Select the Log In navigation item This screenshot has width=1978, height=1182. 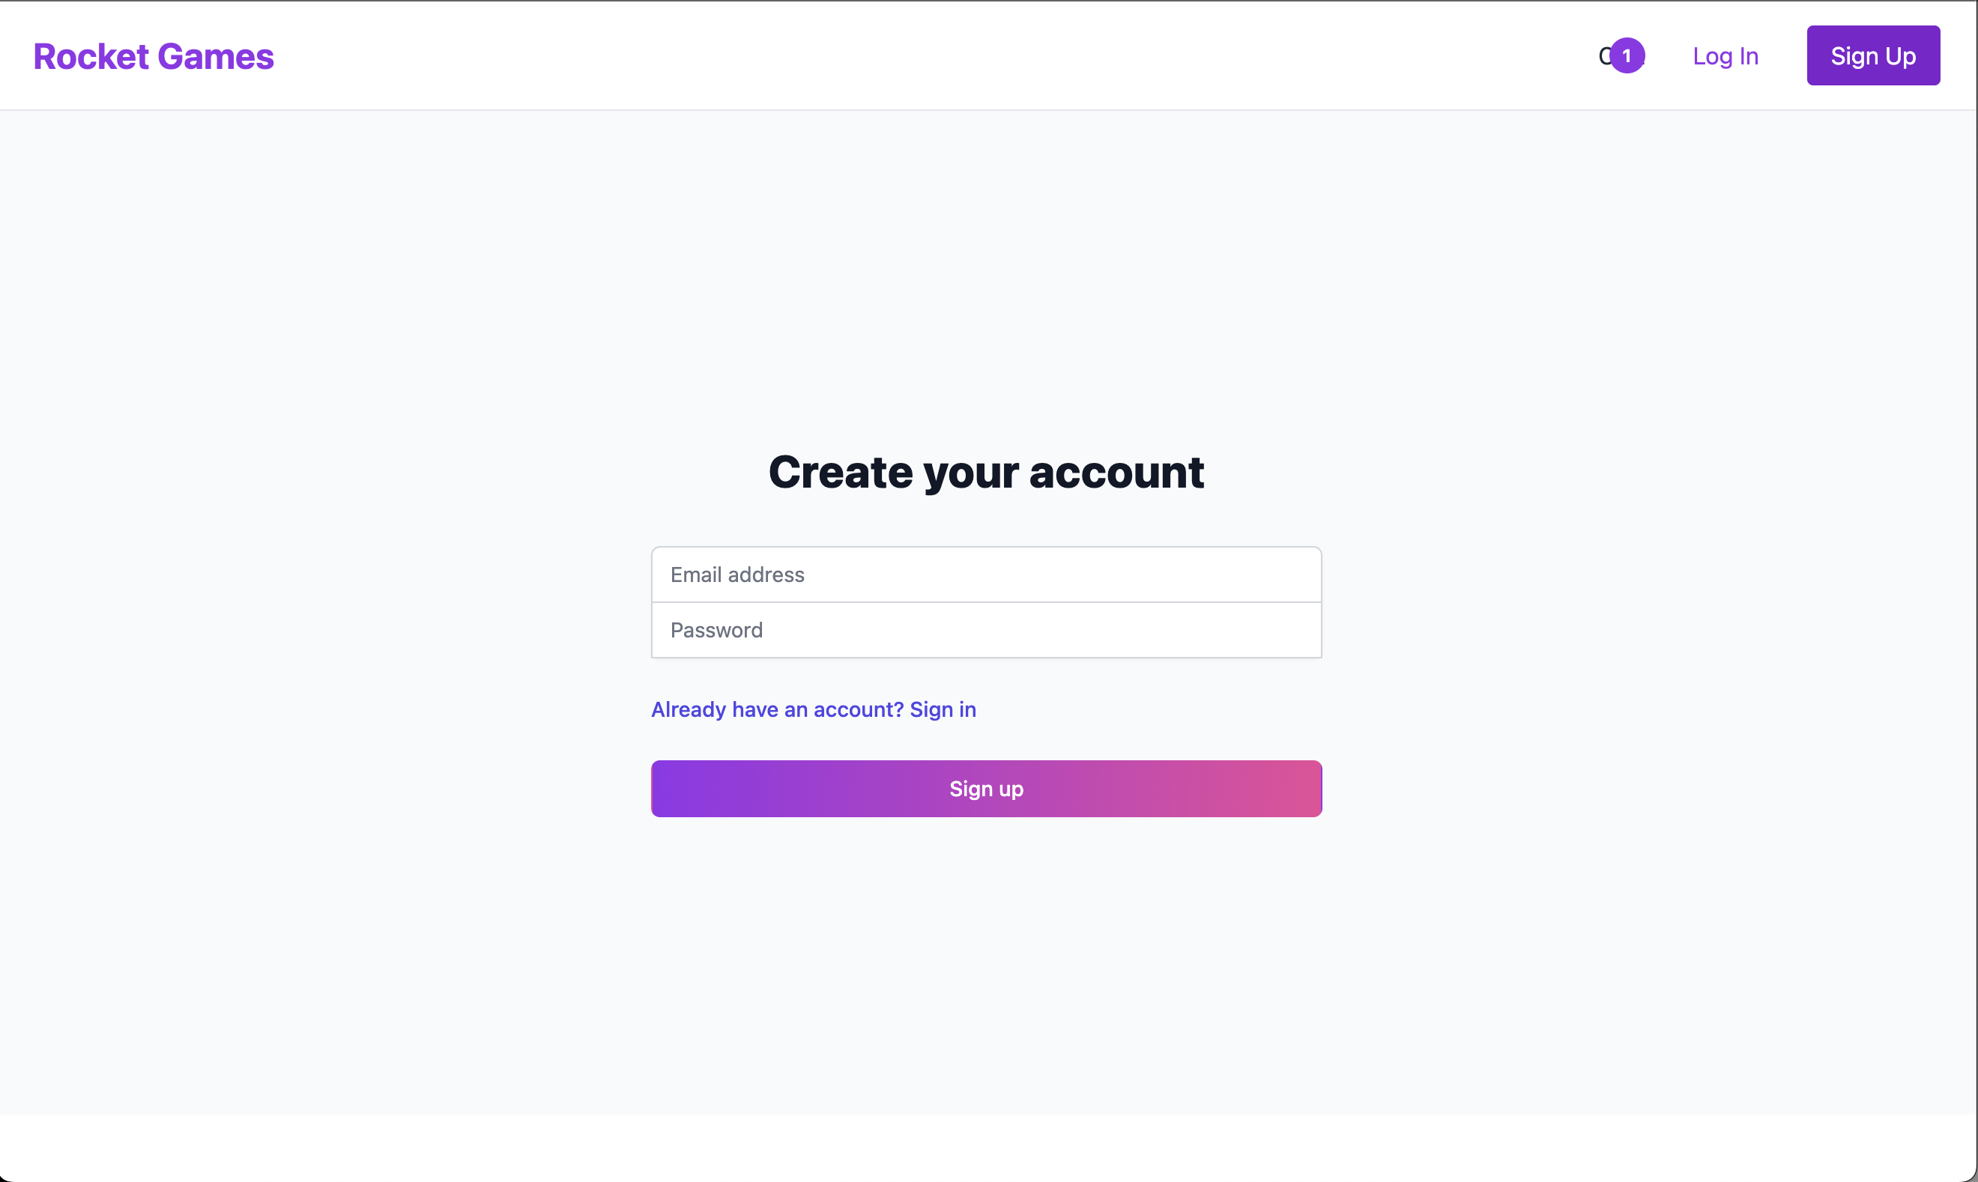(1726, 55)
